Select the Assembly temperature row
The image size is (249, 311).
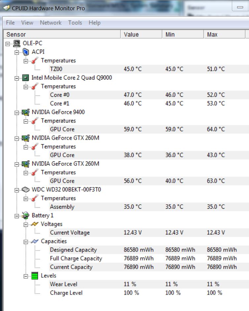149,207
